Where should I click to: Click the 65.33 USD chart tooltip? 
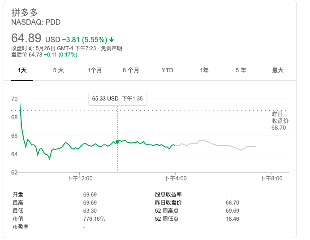[118, 99]
